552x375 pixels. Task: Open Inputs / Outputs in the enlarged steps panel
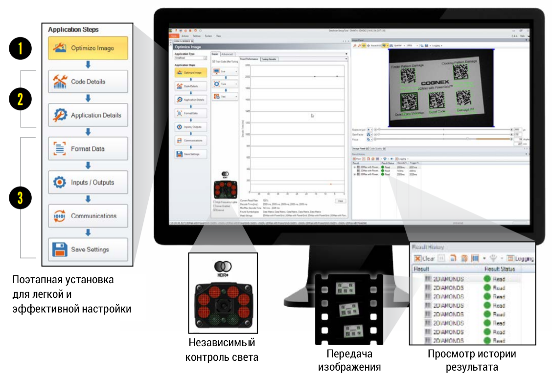88,182
